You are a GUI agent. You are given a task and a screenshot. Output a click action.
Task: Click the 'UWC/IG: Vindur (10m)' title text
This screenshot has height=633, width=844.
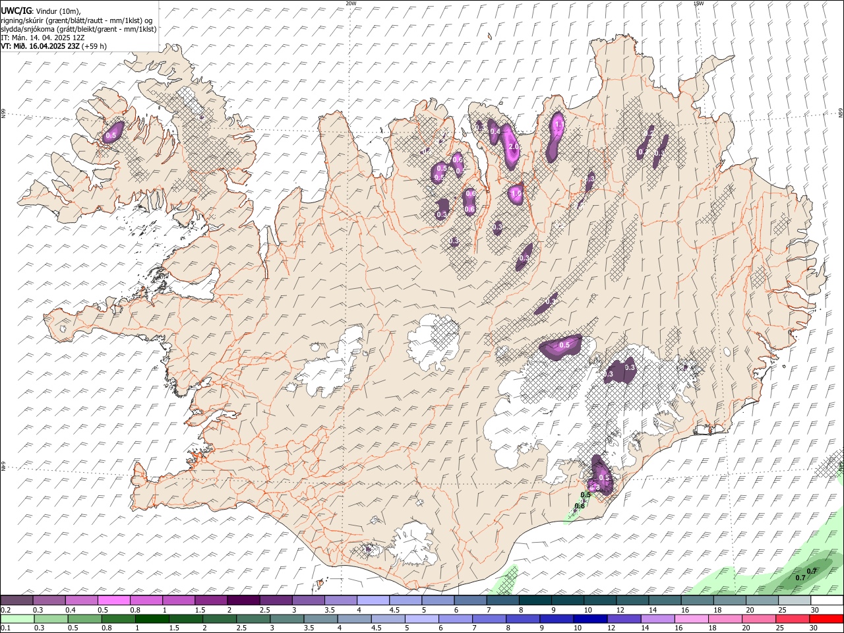click(x=40, y=11)
